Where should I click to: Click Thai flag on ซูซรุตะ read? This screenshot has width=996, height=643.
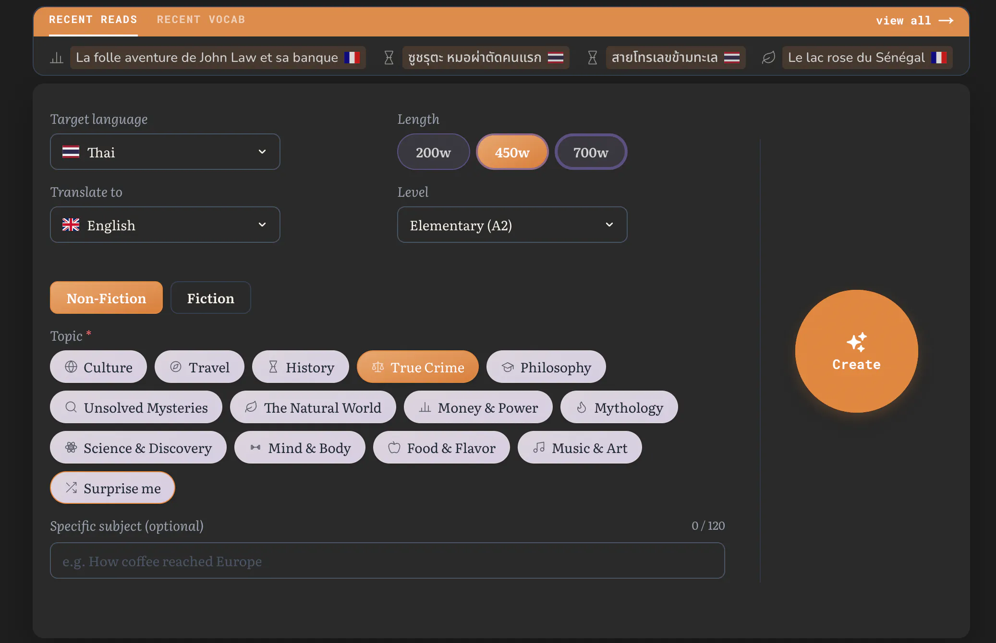click(x=556, y=58)
